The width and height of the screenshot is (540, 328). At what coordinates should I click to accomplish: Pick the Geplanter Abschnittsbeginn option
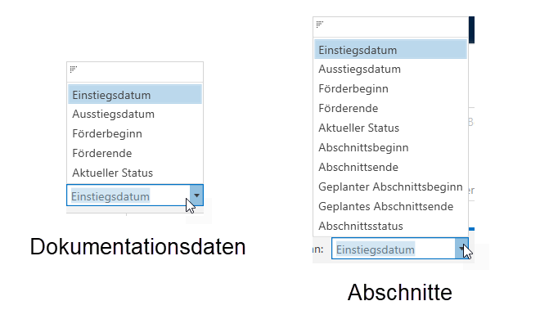pos(390,186)
